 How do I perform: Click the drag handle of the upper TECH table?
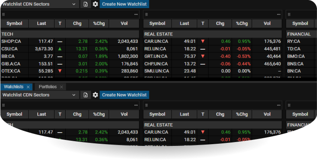[x=3, y=15]
